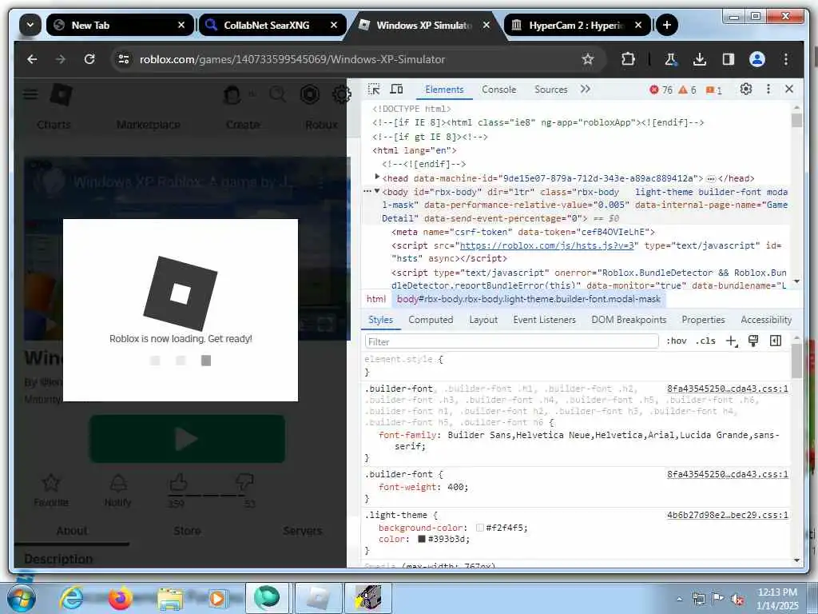
Task: Open the Roblox hamburger navigation menu
Action: (x=31, y=94)
